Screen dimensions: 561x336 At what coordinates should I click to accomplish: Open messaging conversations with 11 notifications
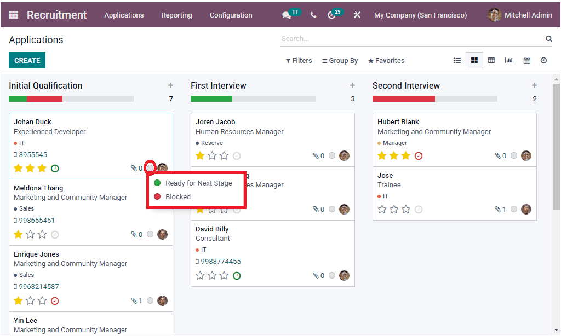click(287, 15)
